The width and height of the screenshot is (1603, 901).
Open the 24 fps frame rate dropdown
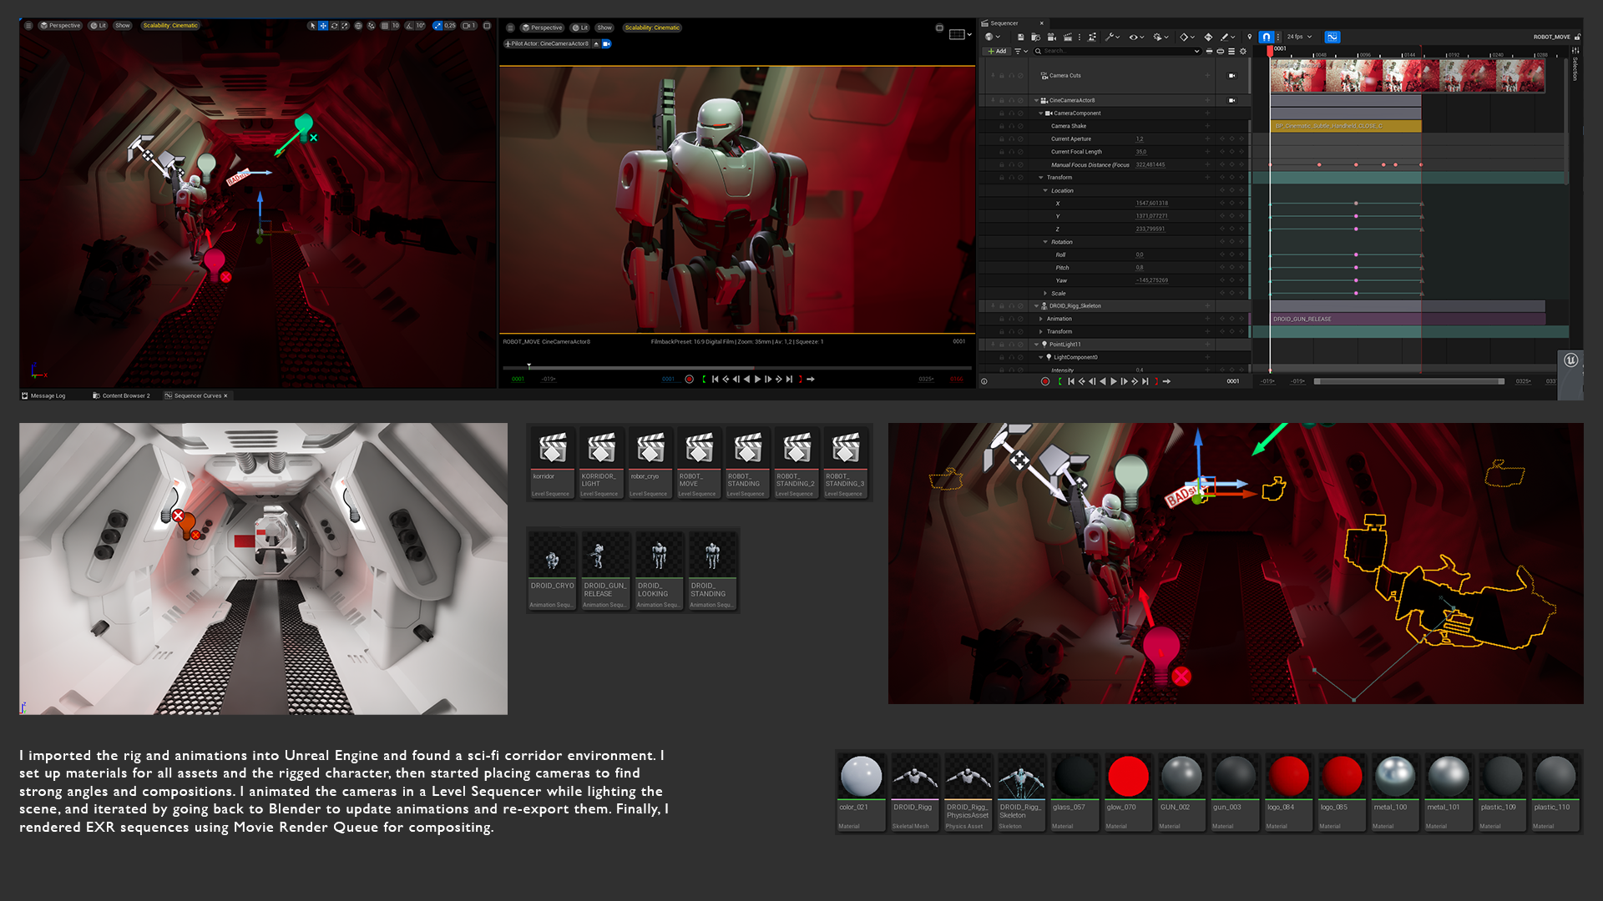tap(1300, 37)
